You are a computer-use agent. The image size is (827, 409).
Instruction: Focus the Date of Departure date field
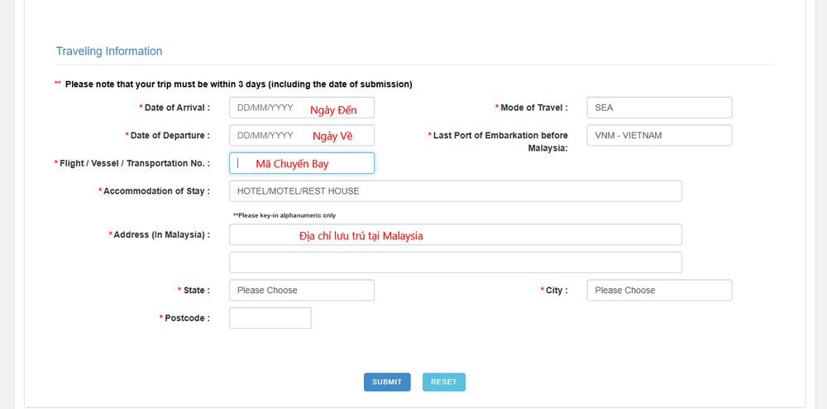301,135
